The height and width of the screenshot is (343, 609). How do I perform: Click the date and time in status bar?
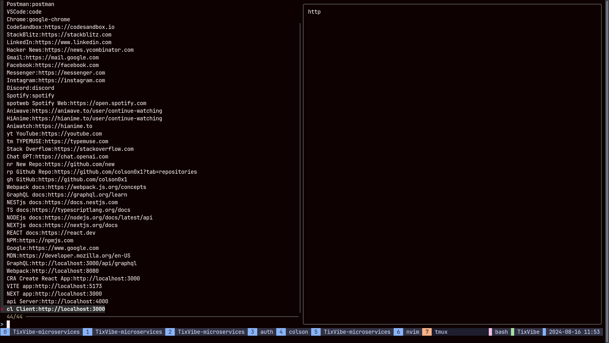click(x=574, y=332)
